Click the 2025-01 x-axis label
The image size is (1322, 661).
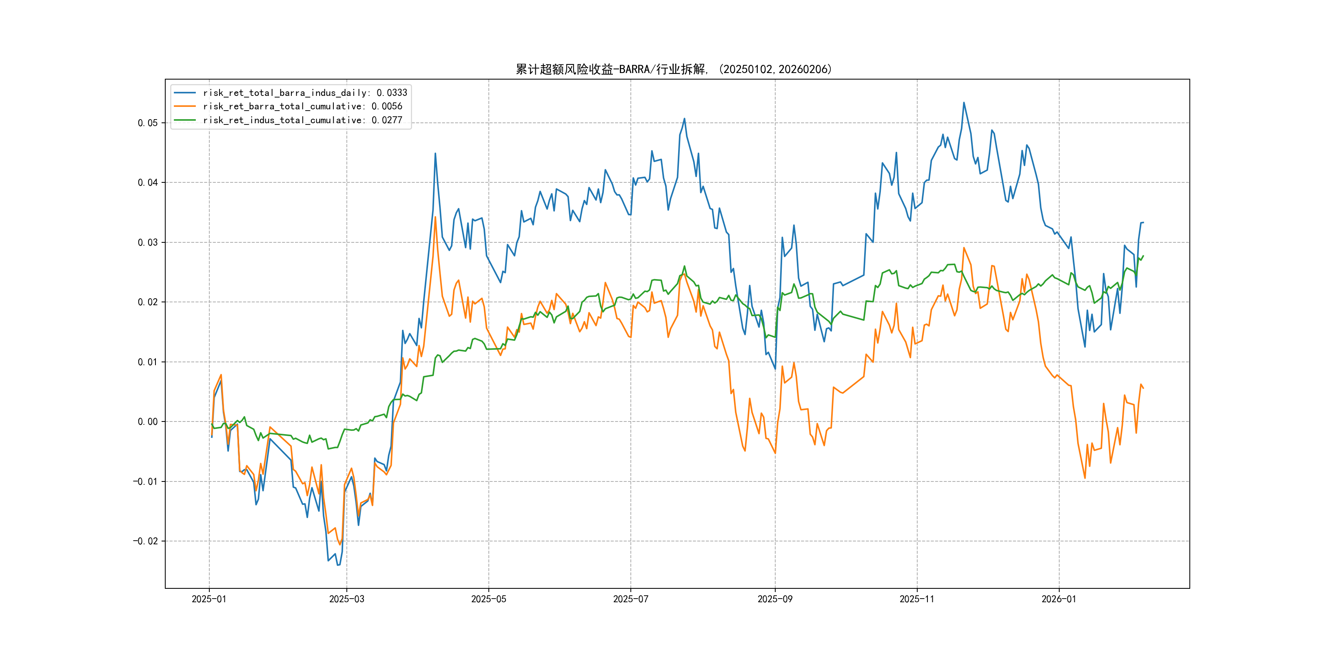pyautogui.click(x=209, y=599)
